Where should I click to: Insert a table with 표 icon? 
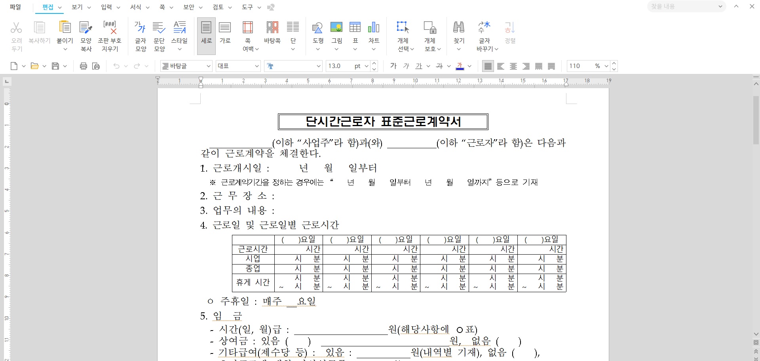tap(355, 28)
